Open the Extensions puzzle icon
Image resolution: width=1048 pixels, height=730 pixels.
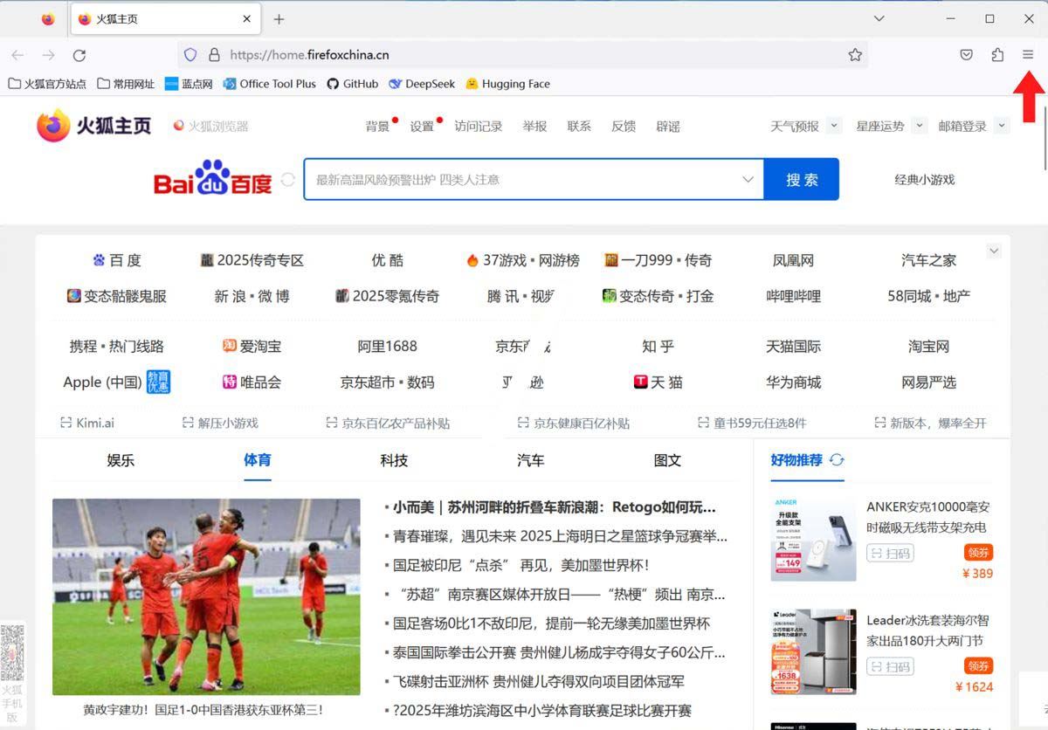tap(997, 54)
